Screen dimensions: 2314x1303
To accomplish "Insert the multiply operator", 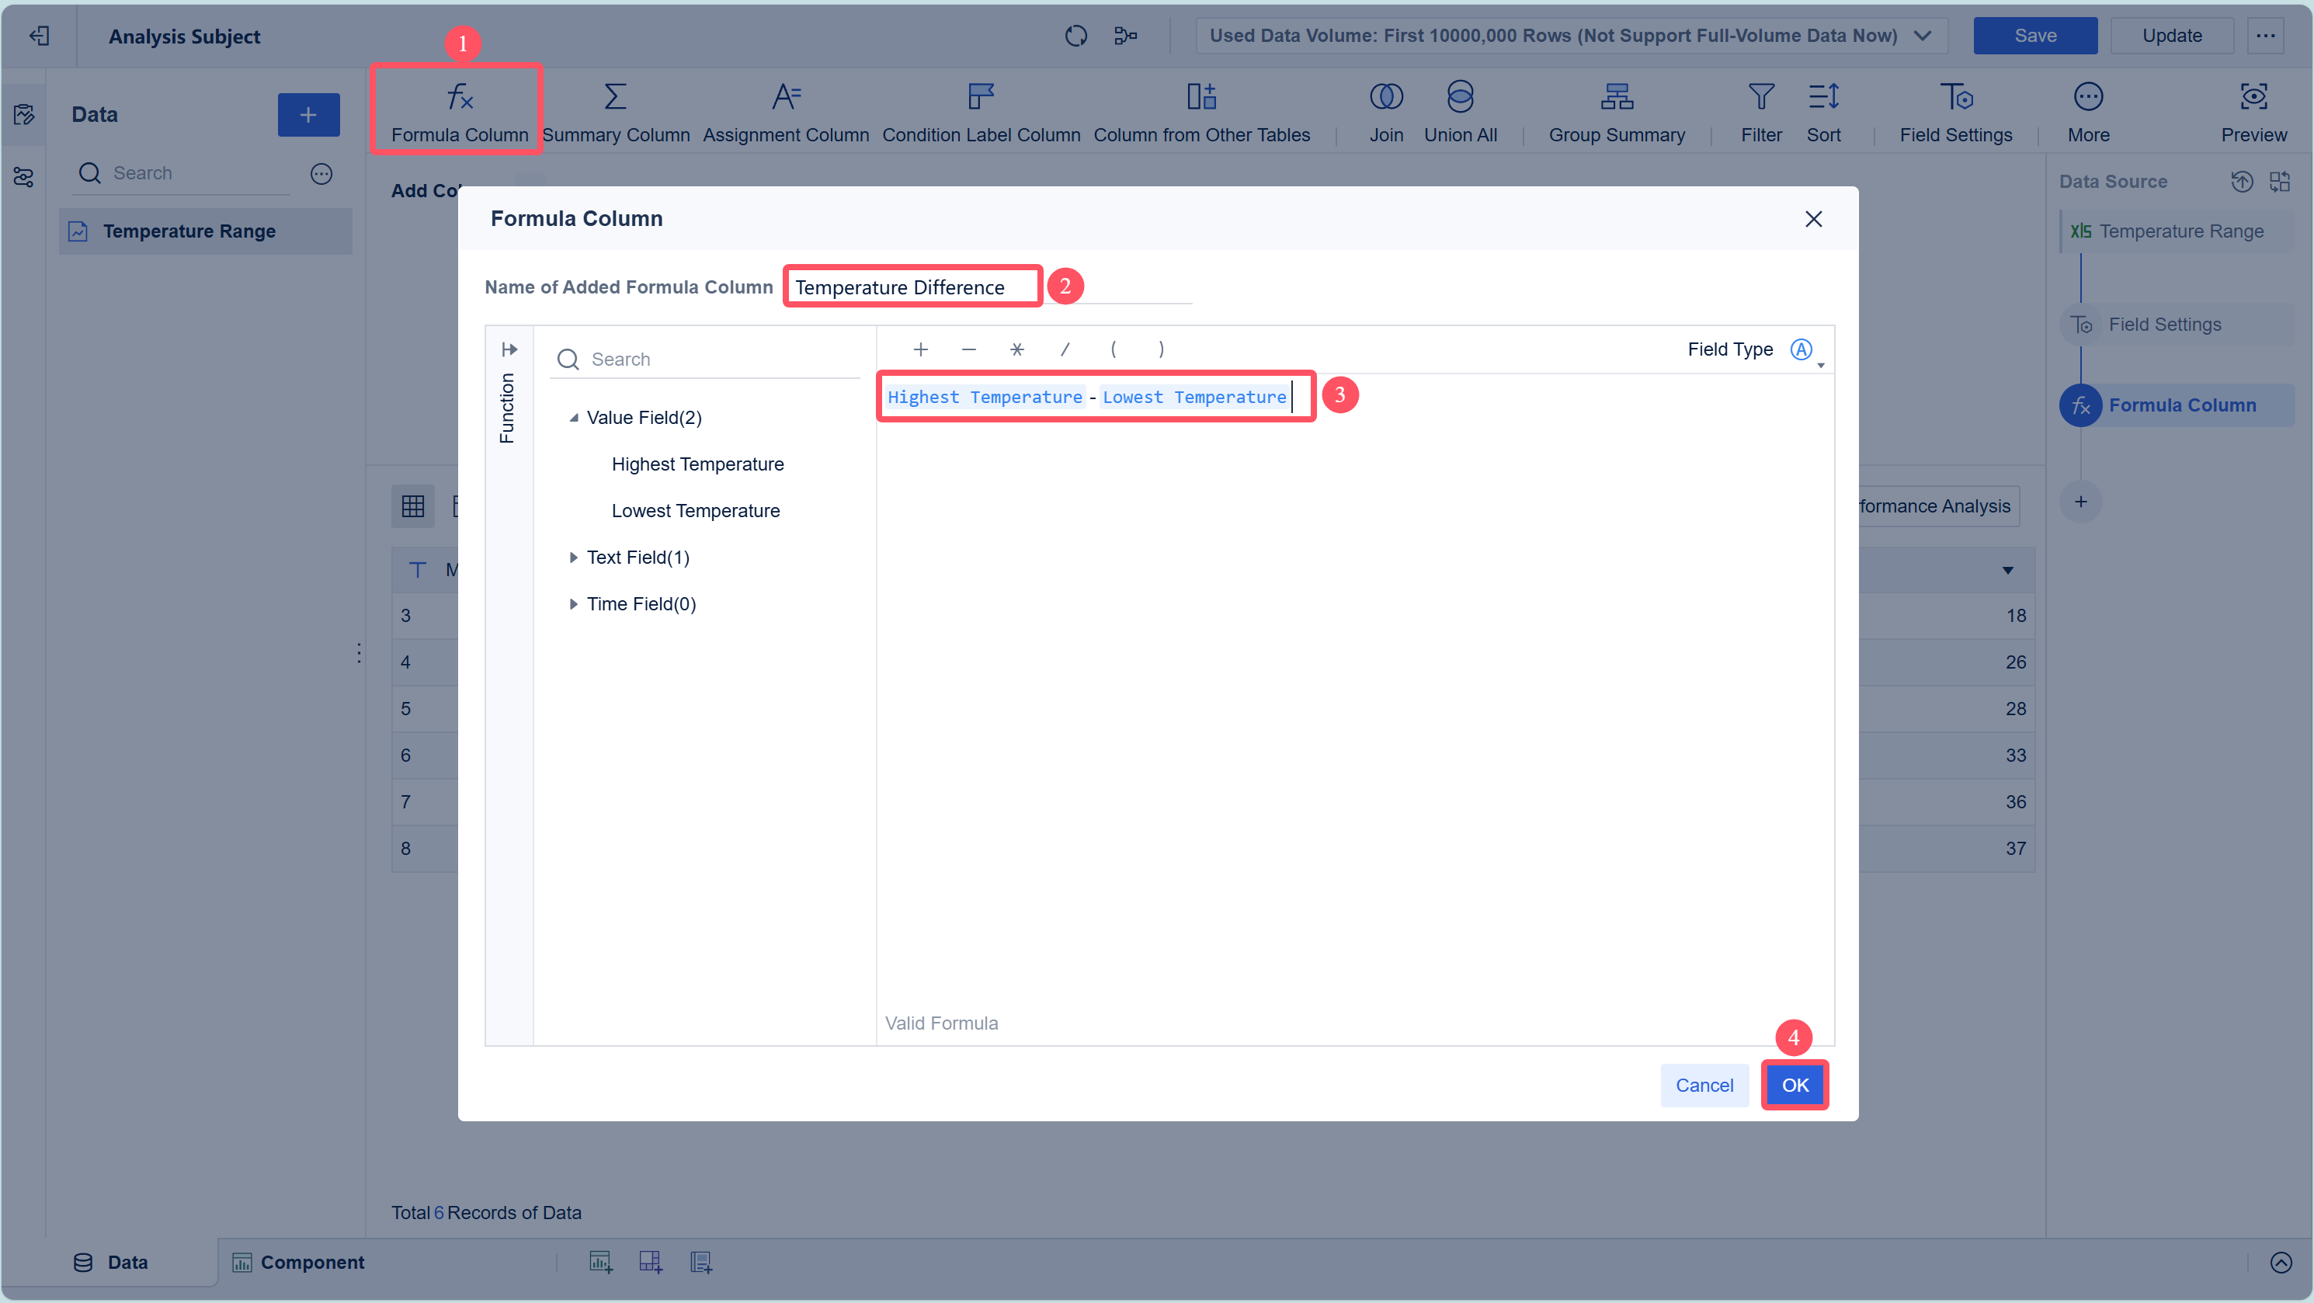I will [x=1016, y=349].
